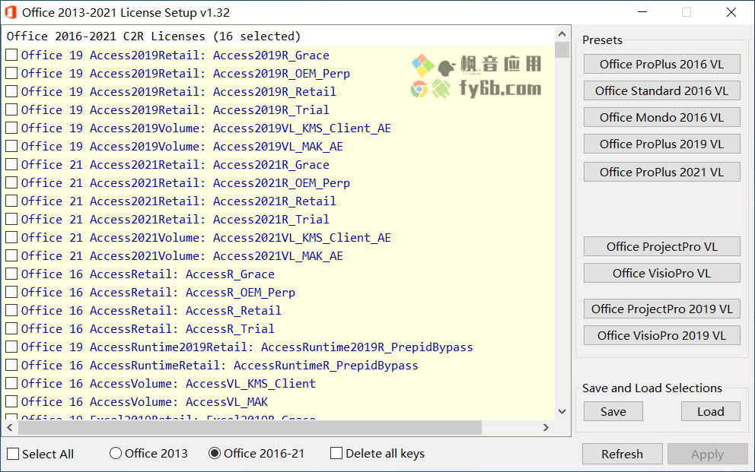This screenshot has width=755, height=472.
Task: Check the Access2021R_OEM_Perp license
Action: pos(11,182)
